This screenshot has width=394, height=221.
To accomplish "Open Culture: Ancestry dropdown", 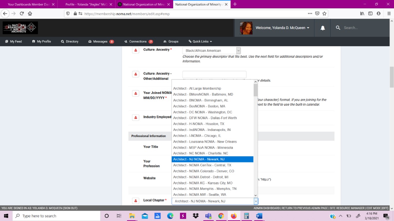I will click(212, 51).
